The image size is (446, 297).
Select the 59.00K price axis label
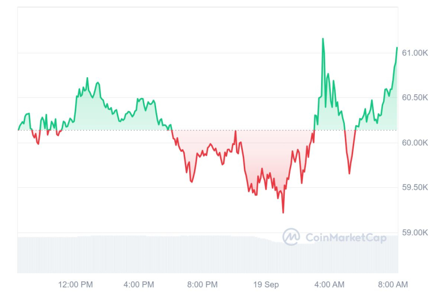click(x=414, y=232)
